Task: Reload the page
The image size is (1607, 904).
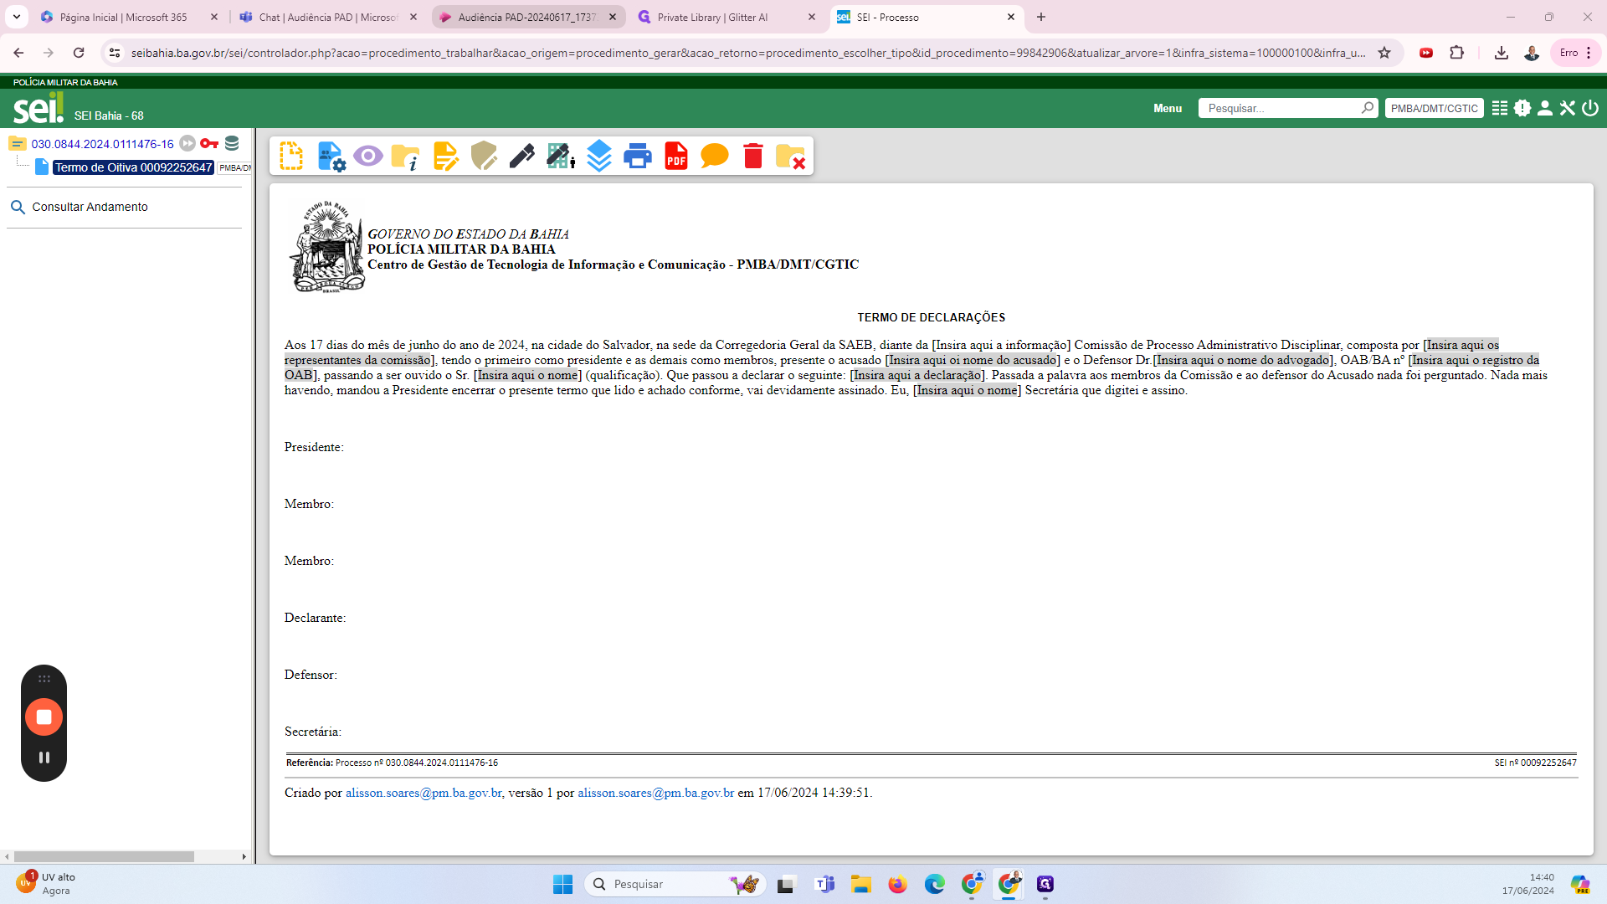Action: coord(79,53)
